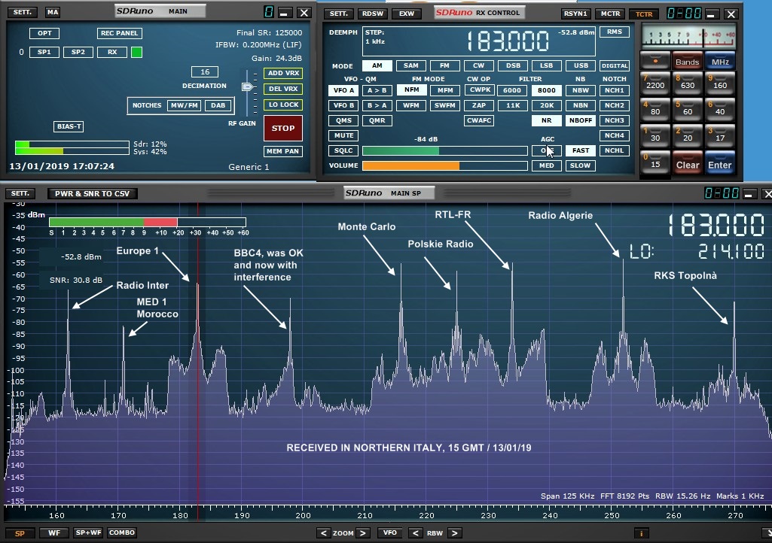Screen dimensions: 772x543
Task: Set AGC to MED
Action: 547,165
